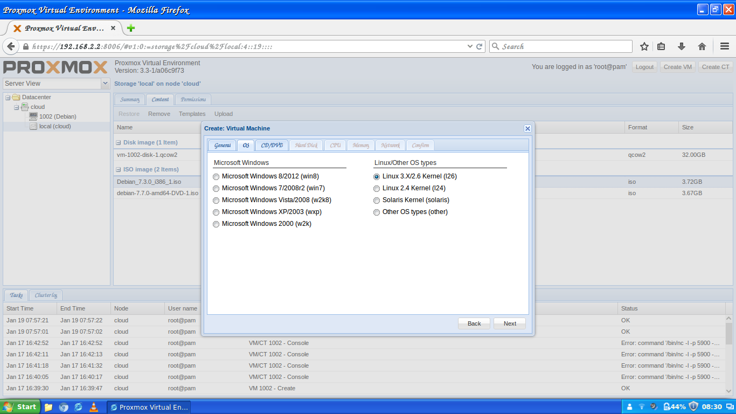Open the General tab in the wizard
The height and width of the screenshot is (414, 736).
tap(222, 145)
